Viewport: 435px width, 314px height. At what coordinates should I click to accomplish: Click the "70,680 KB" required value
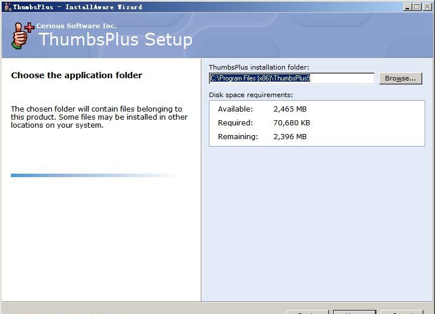pyautogui.click(x=292, y=122)
